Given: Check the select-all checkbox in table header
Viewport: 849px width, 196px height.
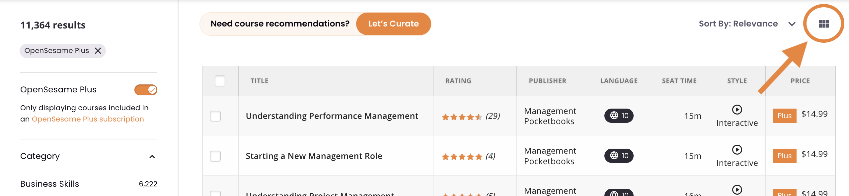Looking at the screenshot, I should [220, 81].
